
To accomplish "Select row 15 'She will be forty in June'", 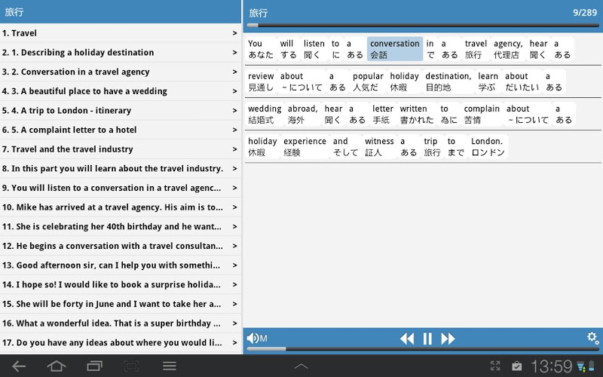I will (121, 304).
